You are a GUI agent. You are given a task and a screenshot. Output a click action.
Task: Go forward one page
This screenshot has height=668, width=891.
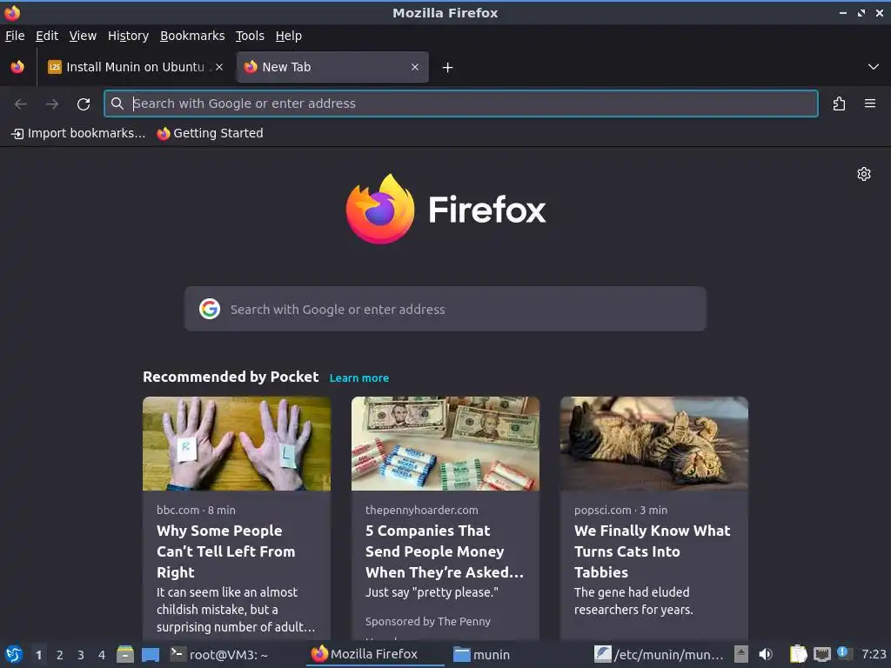(52, 104)
